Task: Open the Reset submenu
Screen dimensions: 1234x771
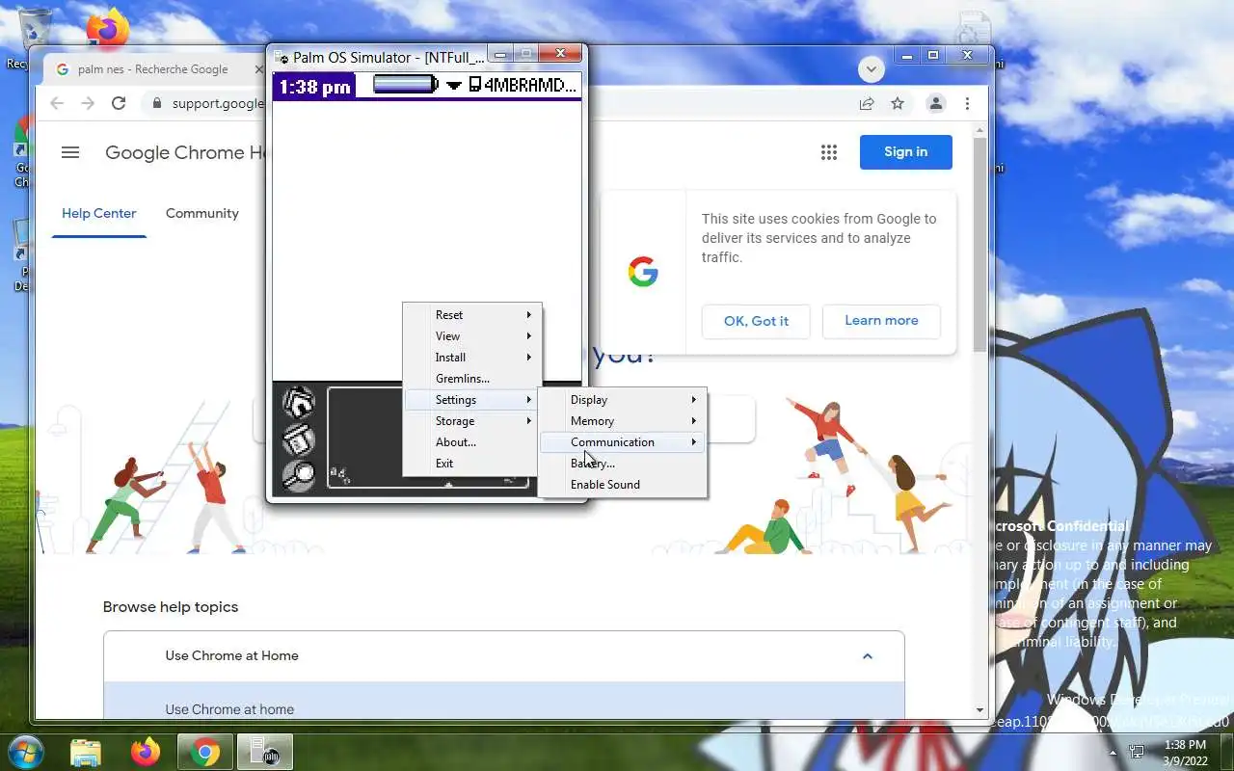Action: click(472, 315)
